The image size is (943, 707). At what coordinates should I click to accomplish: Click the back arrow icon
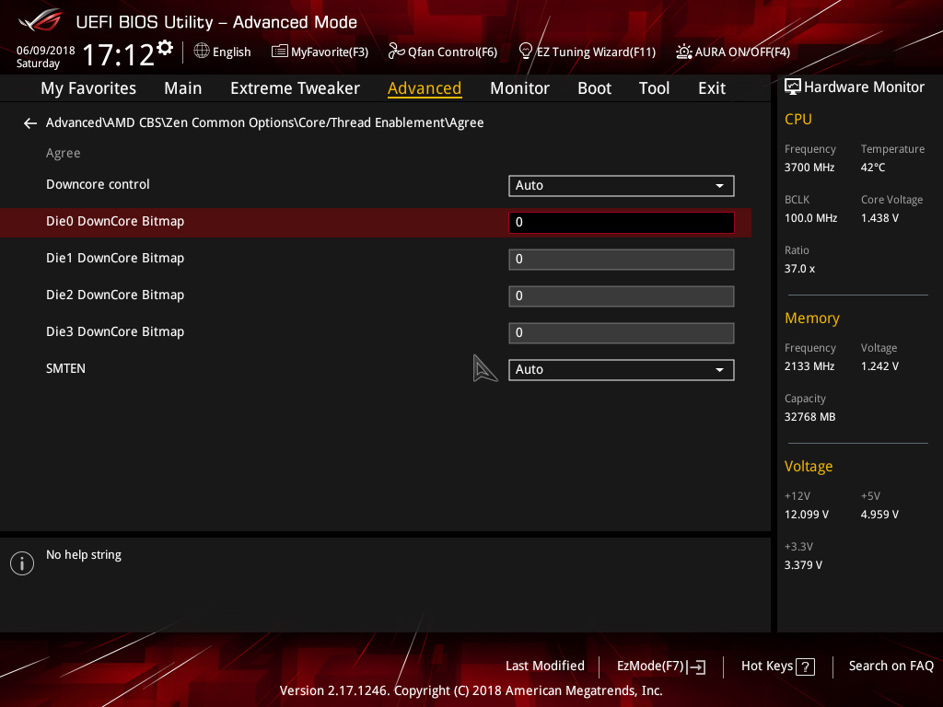tap(30, 123)
